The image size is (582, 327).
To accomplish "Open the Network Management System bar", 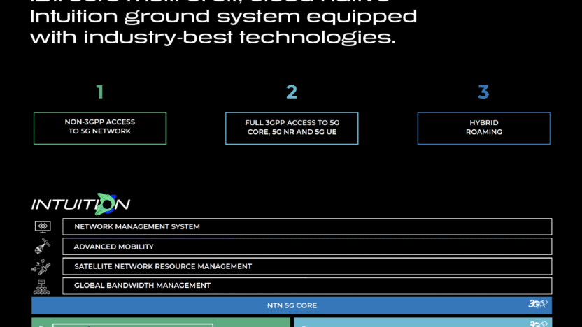I will [x=306, y=226].
